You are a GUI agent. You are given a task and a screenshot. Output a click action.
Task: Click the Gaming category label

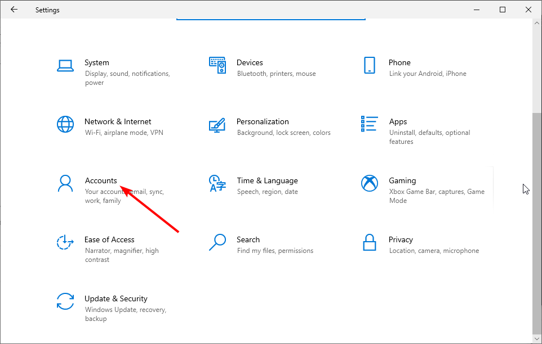(x=402, y=180)
